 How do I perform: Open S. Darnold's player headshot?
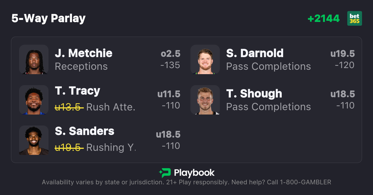[x=205, y=59]
